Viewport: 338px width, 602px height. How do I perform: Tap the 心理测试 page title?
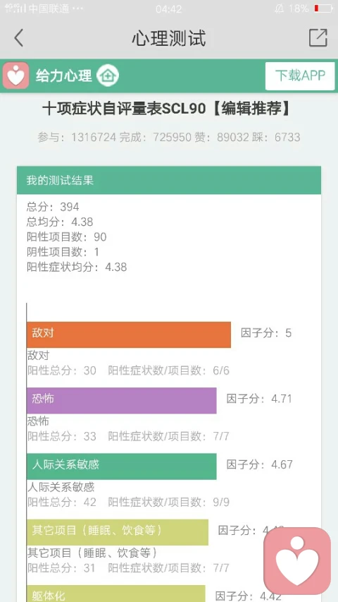[169, 38]
